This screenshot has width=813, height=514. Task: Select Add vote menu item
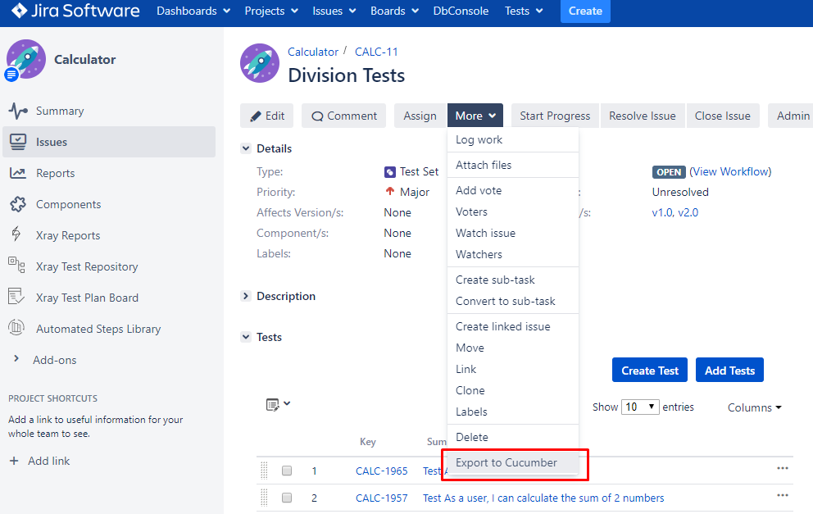pyautogui.click(x=513, y=190)
